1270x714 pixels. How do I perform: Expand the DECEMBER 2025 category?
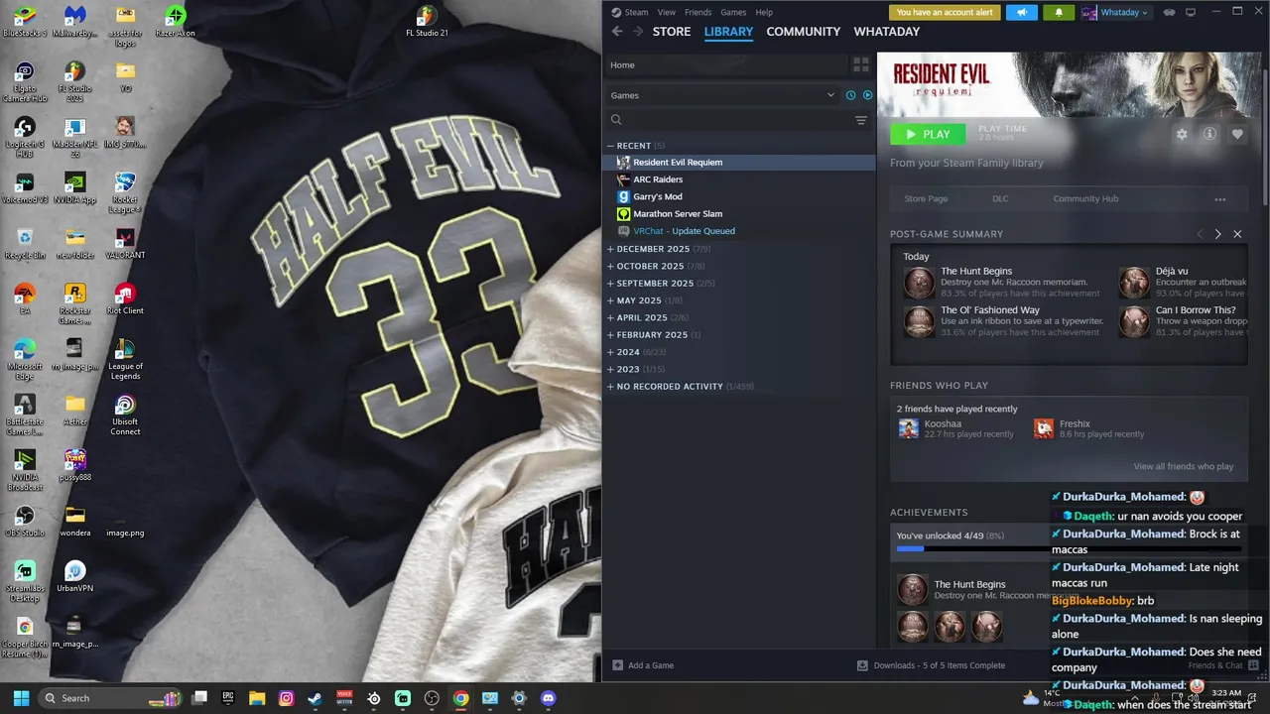point(610,249)
